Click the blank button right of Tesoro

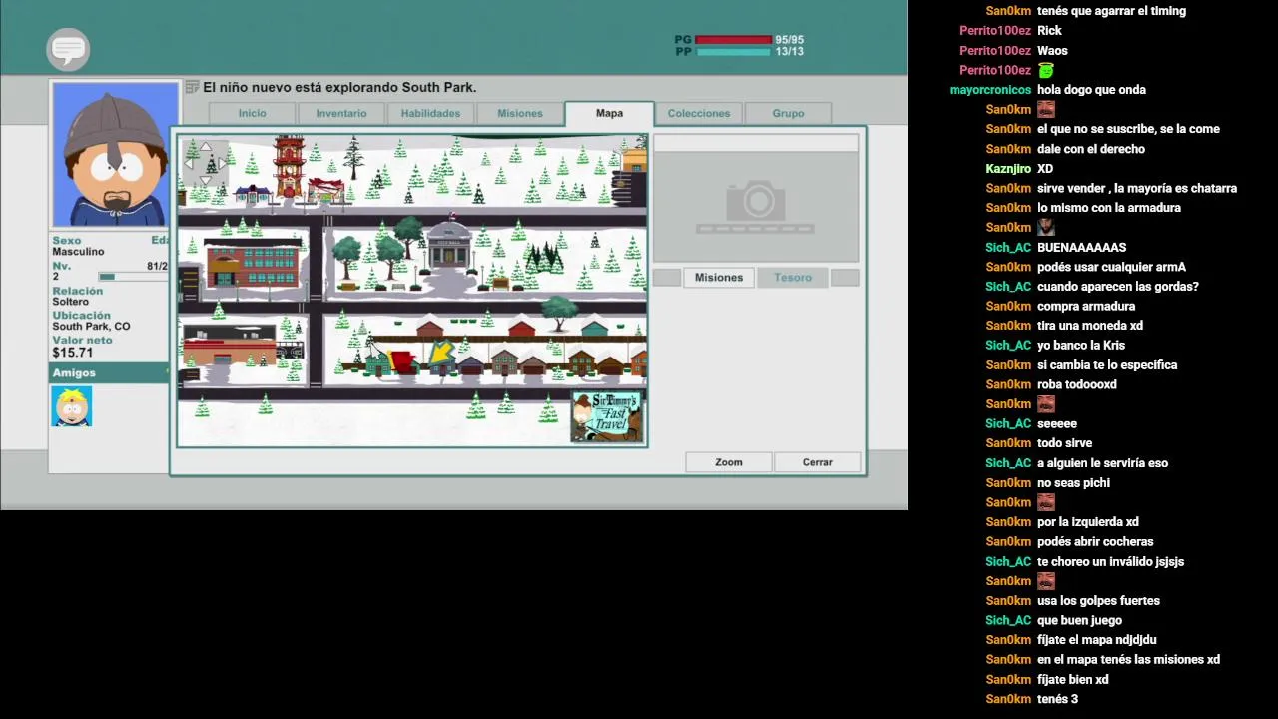845,278
